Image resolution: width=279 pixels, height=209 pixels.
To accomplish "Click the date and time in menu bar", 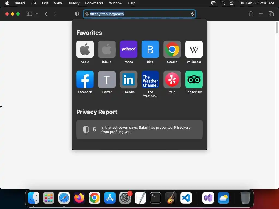I will (256, 3).
